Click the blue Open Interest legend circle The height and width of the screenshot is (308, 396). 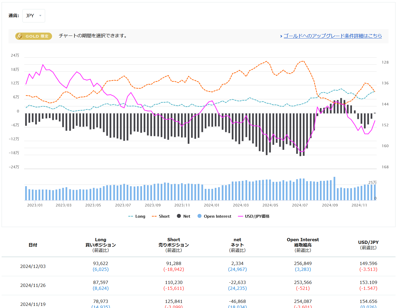(x=199, y=216)
